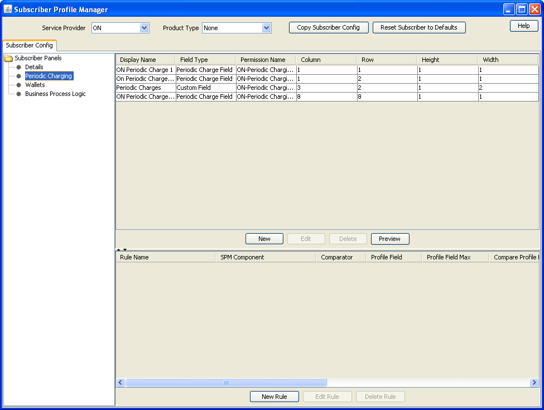The height and width of the screenshot is (410, 544).
Task: Sort by the Field Type column header
Action: pyautogui.click(x=206, y=60)
